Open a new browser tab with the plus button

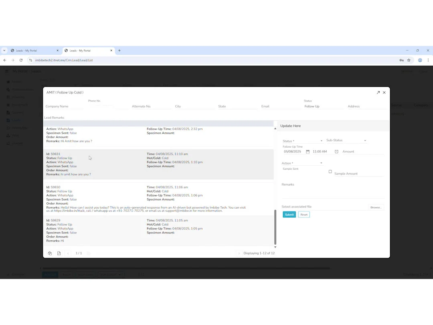point(119,51)
